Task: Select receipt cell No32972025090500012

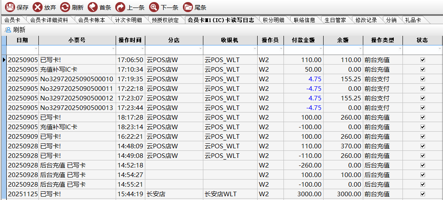Action: click(x=77, y=98)
